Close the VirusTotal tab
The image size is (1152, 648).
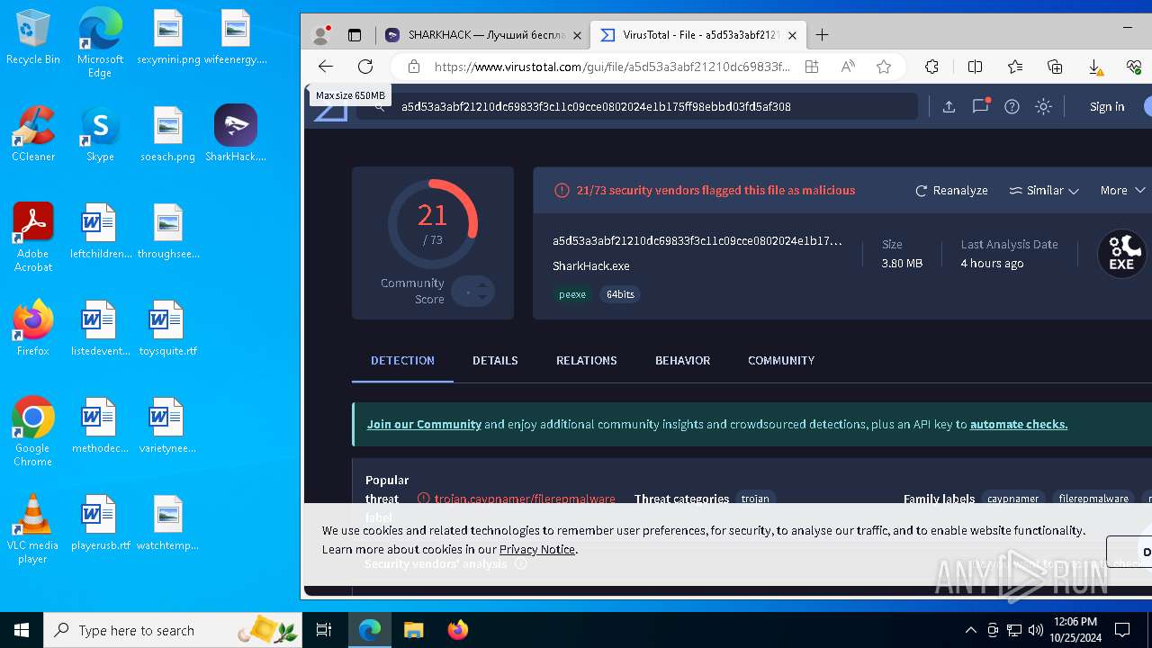click(x=792, y=35)
